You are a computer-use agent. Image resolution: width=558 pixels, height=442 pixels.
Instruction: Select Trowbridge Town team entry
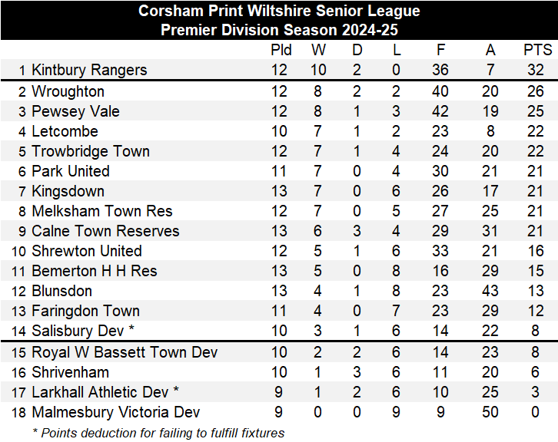click(x=91, y=151)
